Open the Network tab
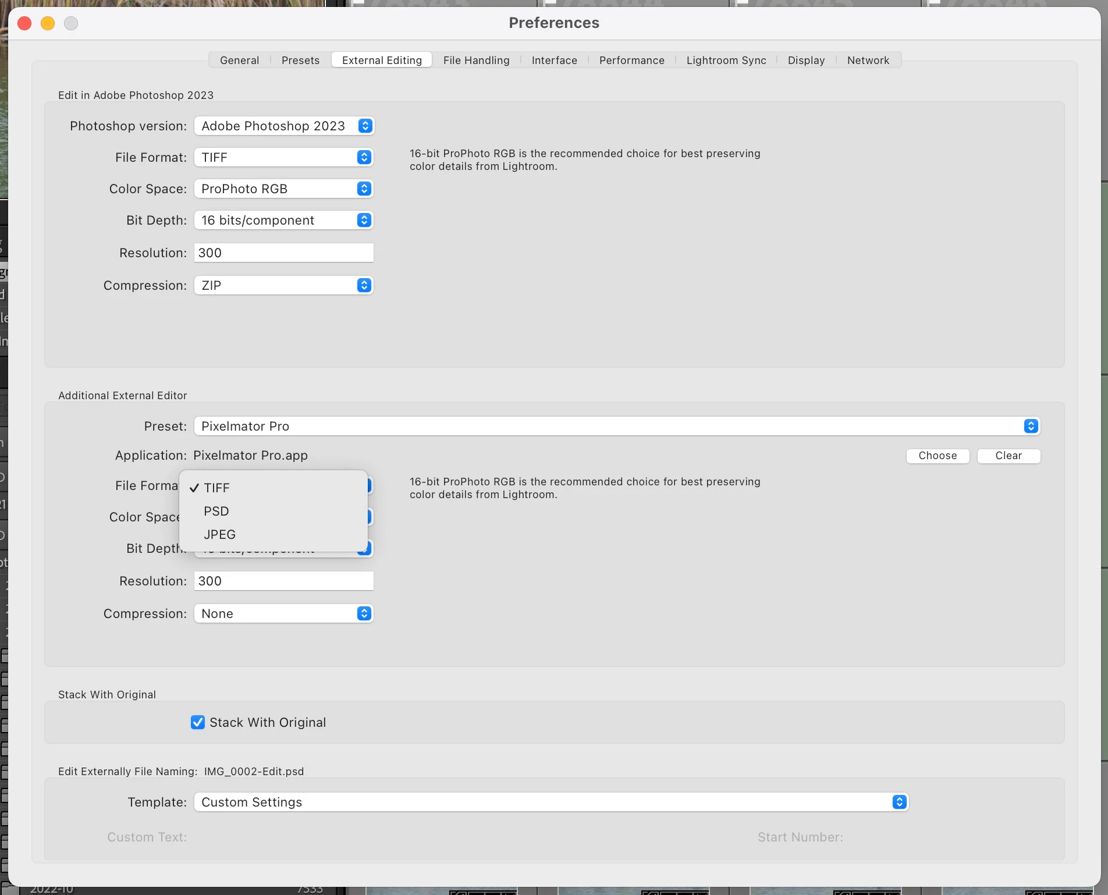Screen dimensions: 1108x895 868,60
